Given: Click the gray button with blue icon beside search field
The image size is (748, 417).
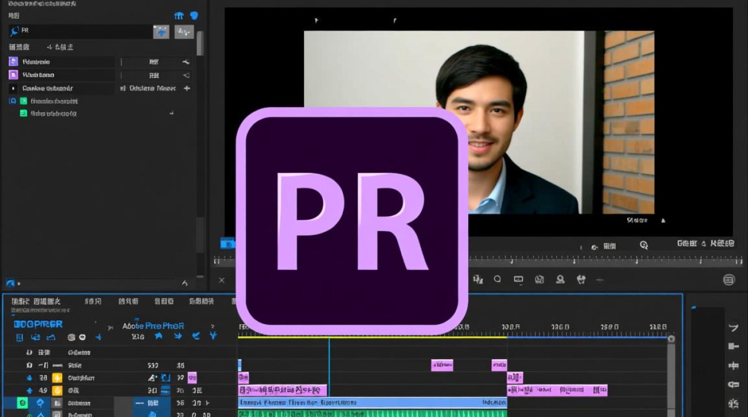Looking at the screenshot, I should (x=161, y=32).
